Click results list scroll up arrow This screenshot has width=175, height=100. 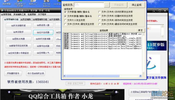[143, 34]
